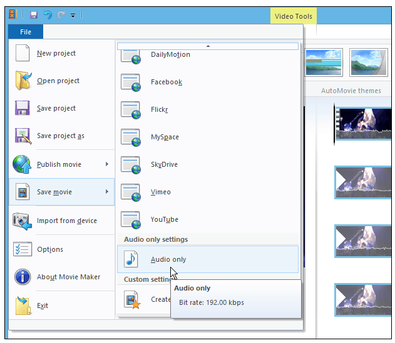Click the Vimeo web page icon

[131, 192]
